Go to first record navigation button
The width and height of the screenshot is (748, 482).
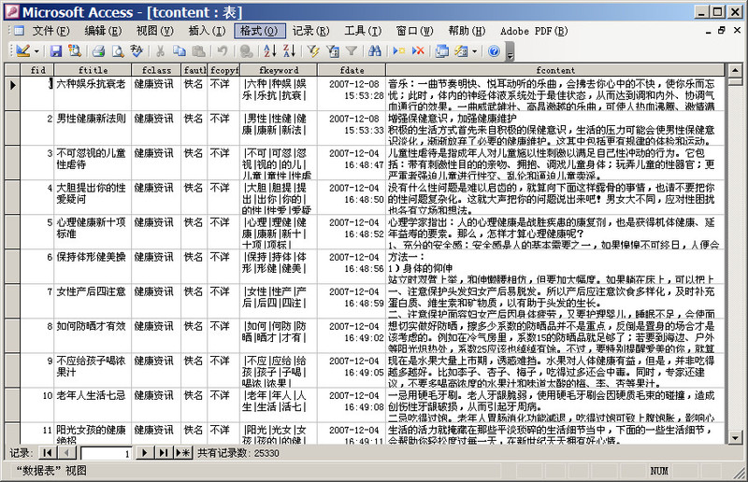pyautogui.click(x=47, y=452)
